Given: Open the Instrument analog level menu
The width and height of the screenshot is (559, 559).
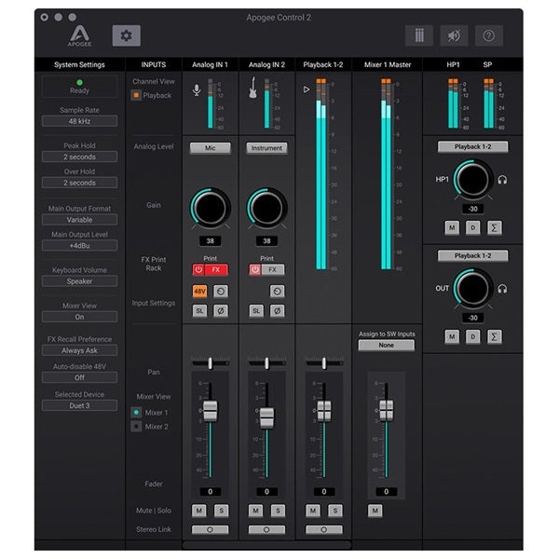Looking at the screenshot, I should point(266,148).
